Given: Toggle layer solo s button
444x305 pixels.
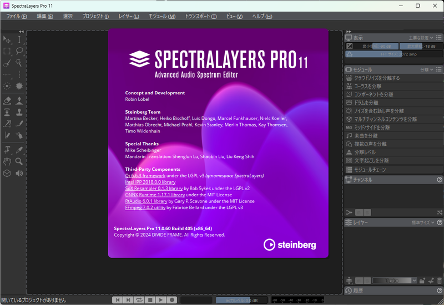Looking at the screenshot, I should click(367, 281).
